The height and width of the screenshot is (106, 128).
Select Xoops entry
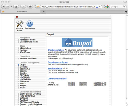pyautogui.click(x=23, y=86)
